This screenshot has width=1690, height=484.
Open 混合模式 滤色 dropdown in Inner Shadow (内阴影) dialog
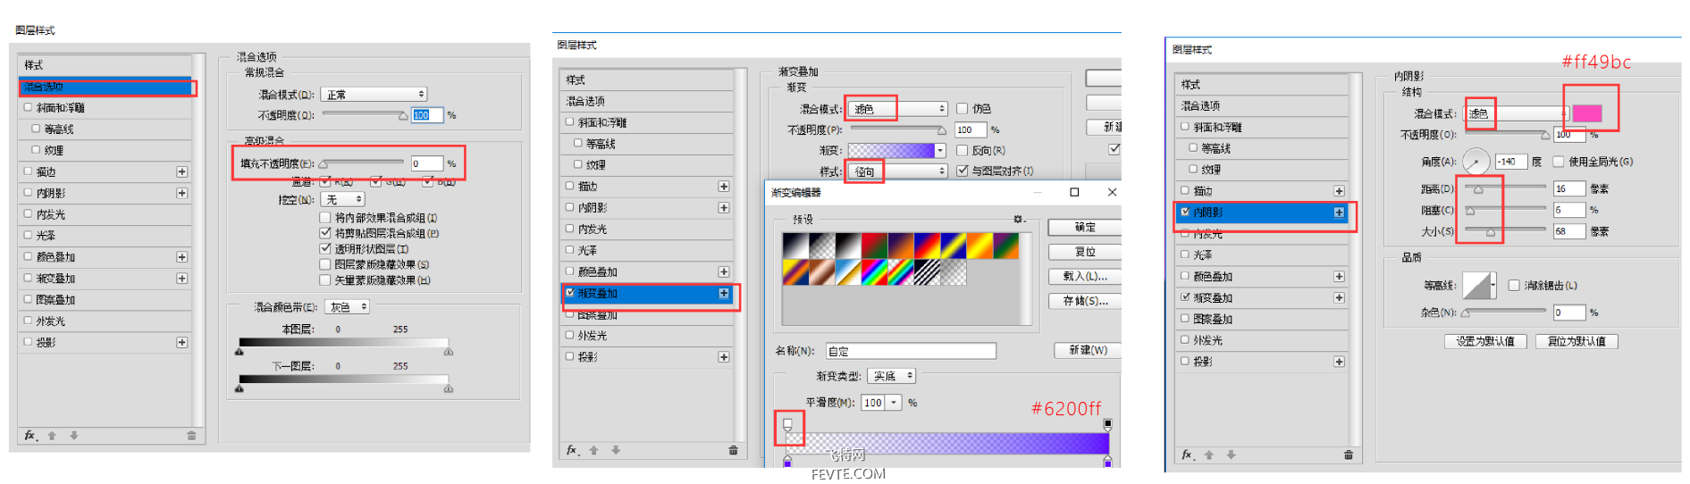[1517, 113]
